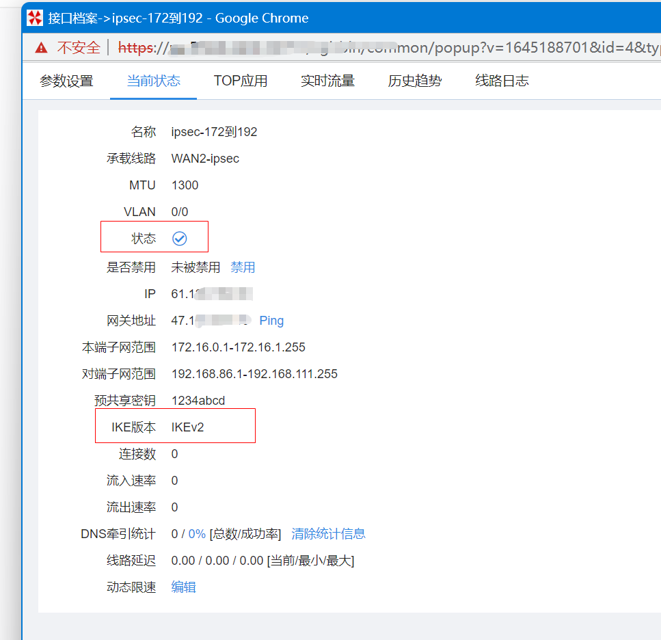Open the 参数设置 tab
661x640 pixels.
pos(66,81)
